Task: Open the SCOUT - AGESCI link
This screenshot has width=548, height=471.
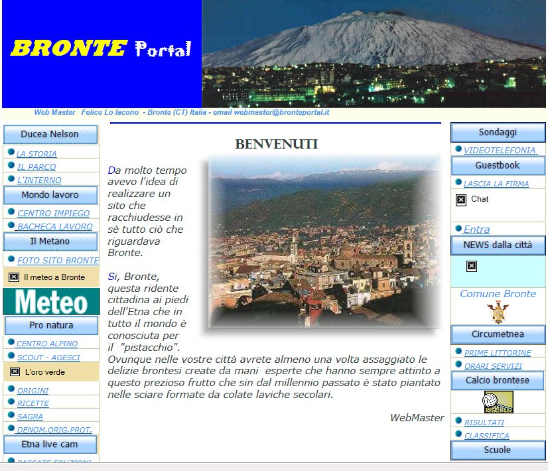Action: pyautogui.click(x=49, y=358)
